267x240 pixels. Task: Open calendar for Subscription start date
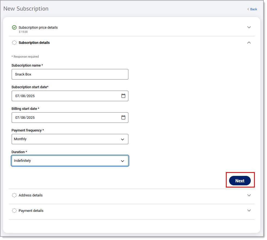pos(123,96)
